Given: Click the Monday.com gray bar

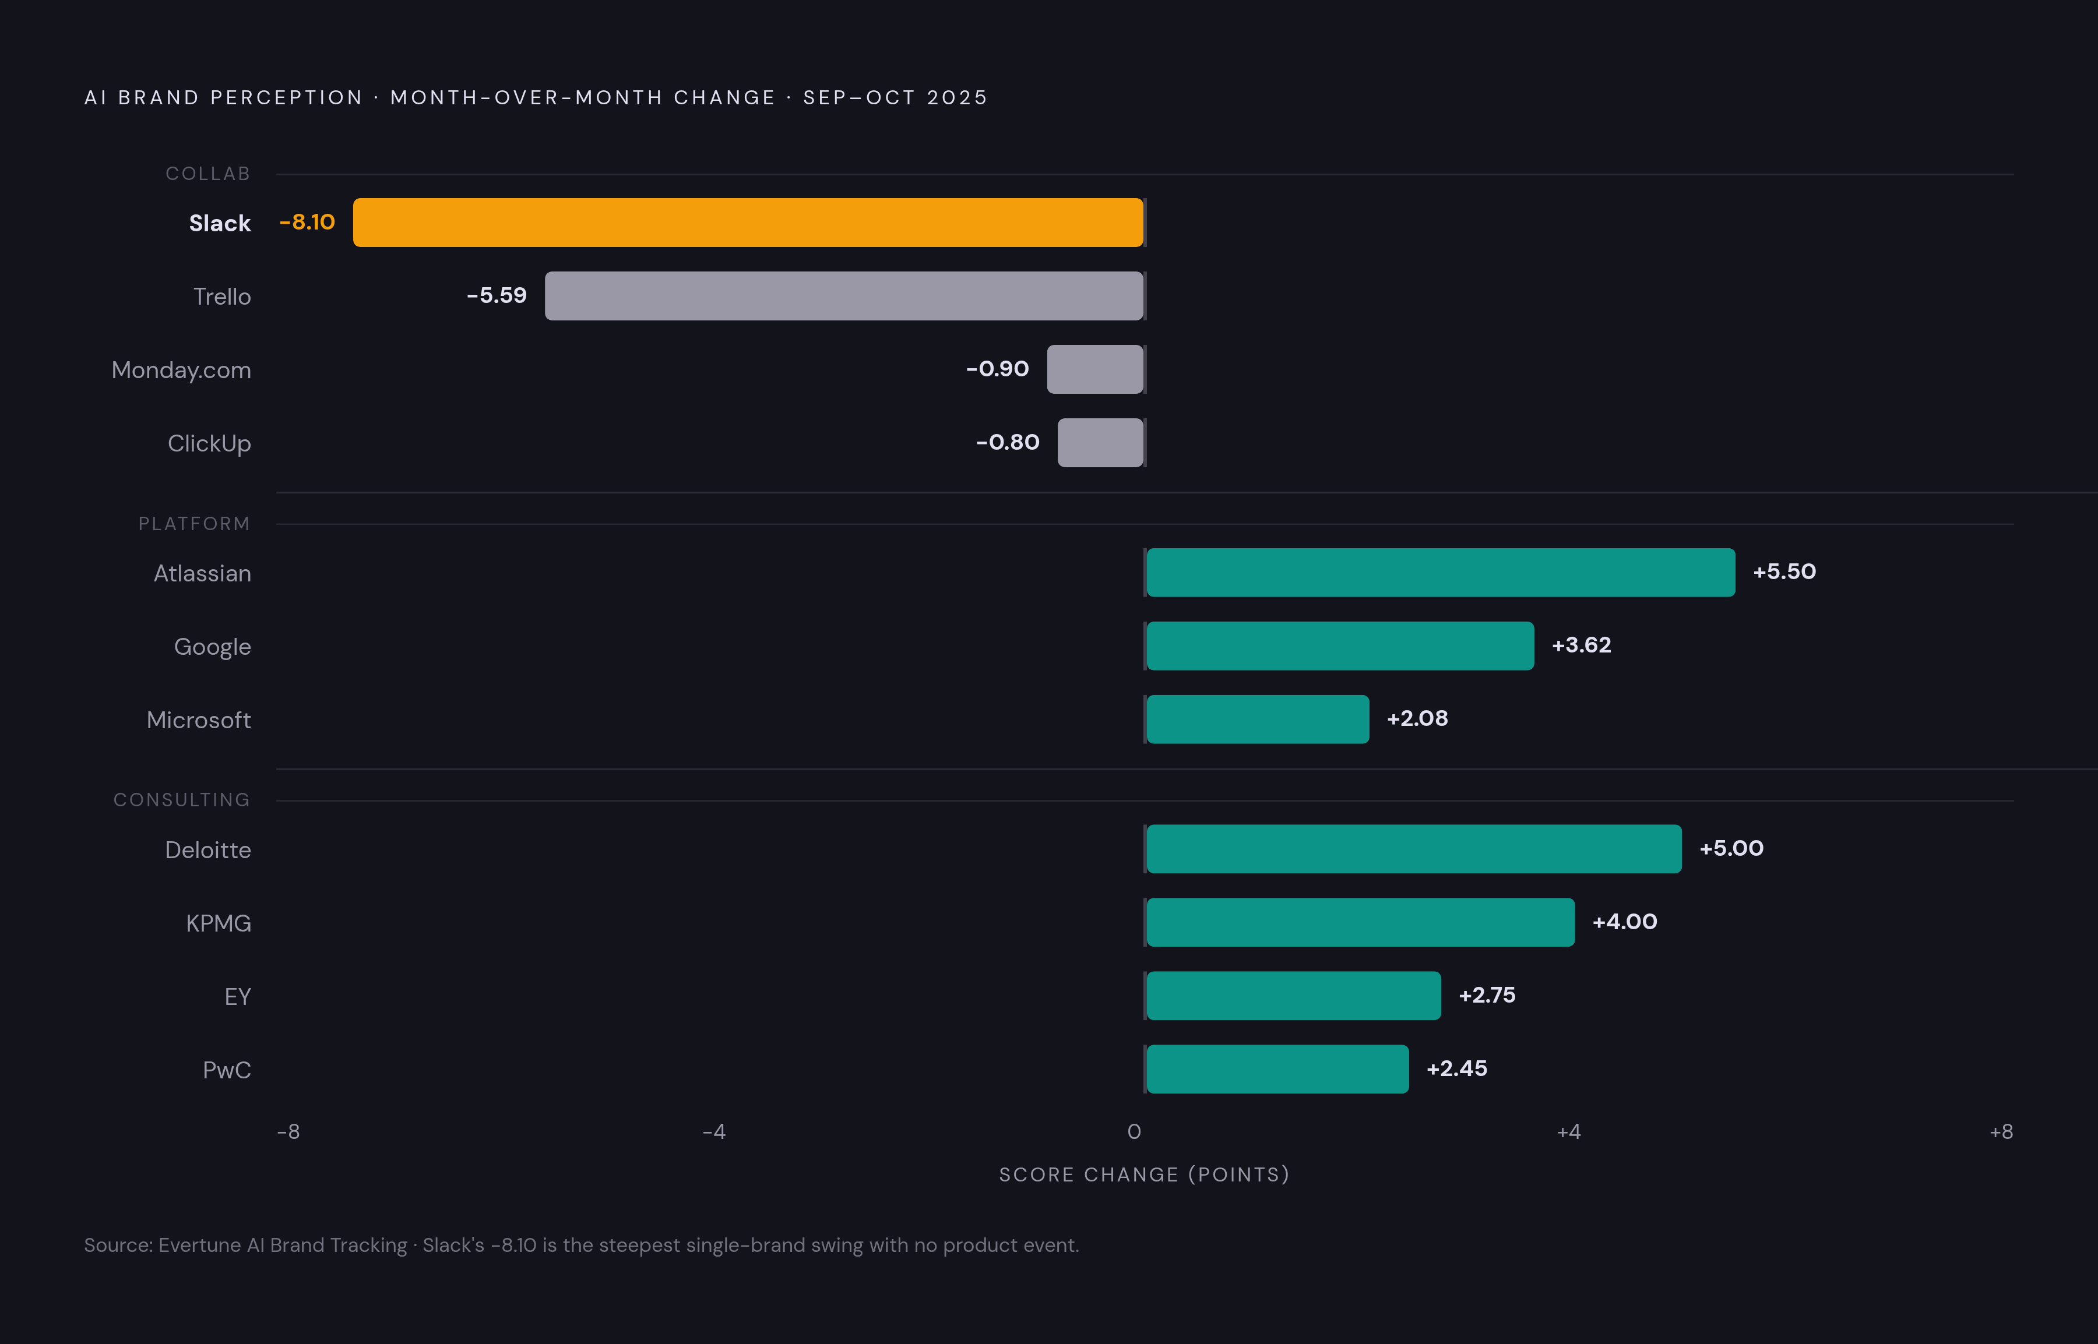Looking at the screenshot, I should pyautogui.click(x=1096, y=369).
